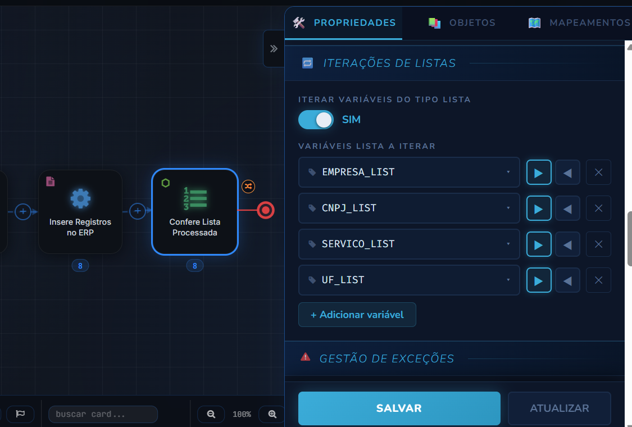Remove the CNPJ_LIST variable
This screenshot has width=632, height=427.
pos(598,208)
